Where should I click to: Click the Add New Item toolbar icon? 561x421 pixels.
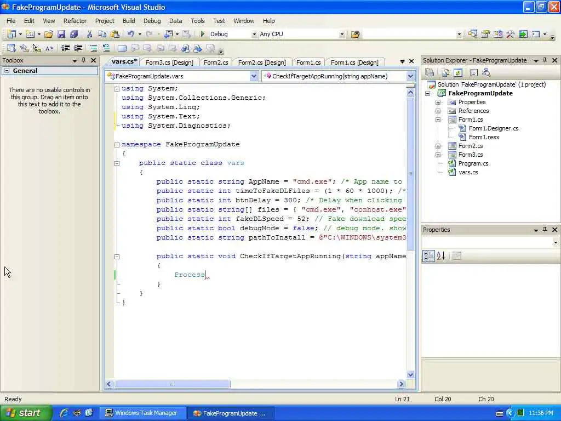[31, 34]
